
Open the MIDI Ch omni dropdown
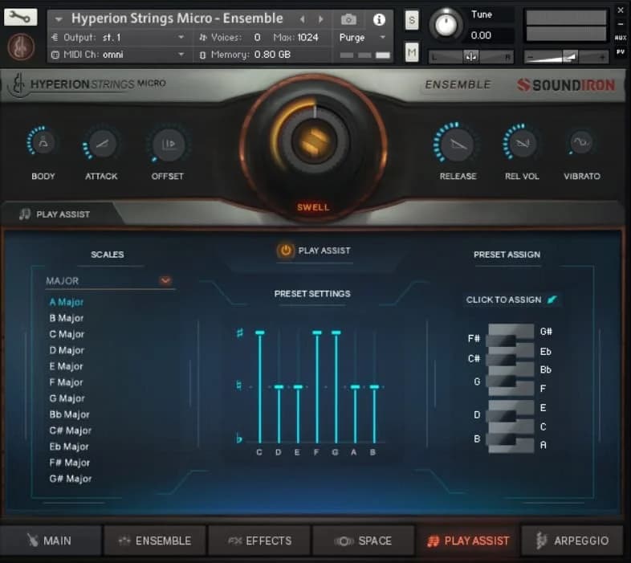pyautogui.click(x=119, y=55)
